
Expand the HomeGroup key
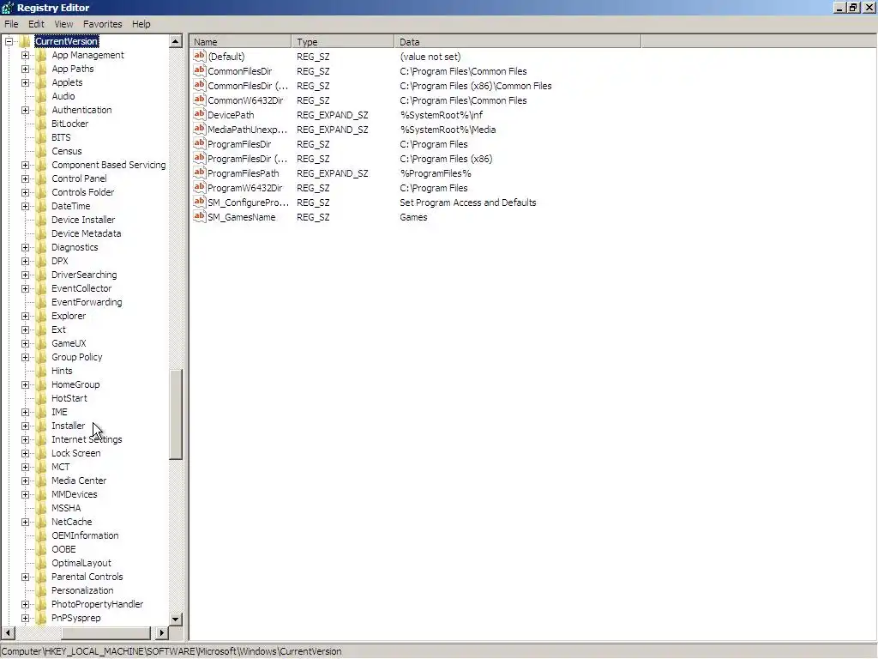[x=25, y=385]
